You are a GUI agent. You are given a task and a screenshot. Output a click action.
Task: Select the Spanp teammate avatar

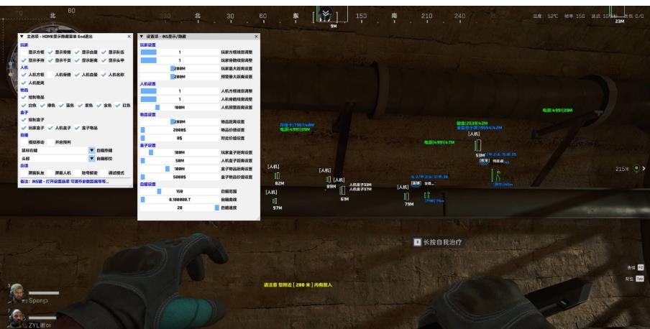[17, 293]
